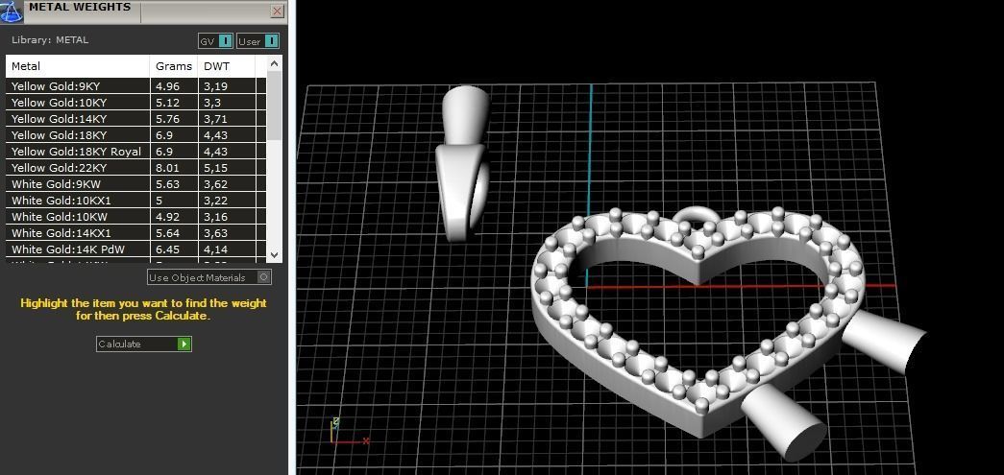Image resolution: width=1004 pixels, height=475 pixels.
Task: Click the 6.45 grams value
Action: (x=168, y=249)
